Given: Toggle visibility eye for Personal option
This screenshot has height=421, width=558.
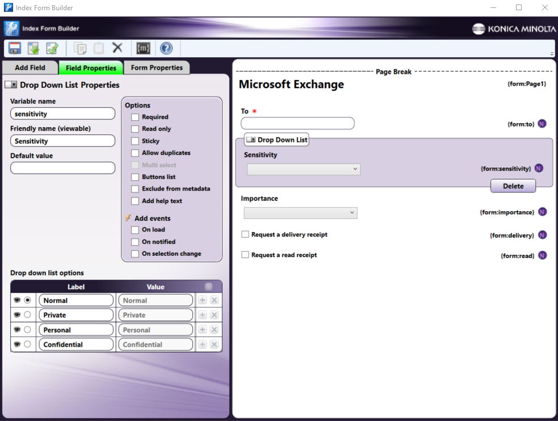Looking at the screenshot, I should pyautogui.click(x=16, y=330).
